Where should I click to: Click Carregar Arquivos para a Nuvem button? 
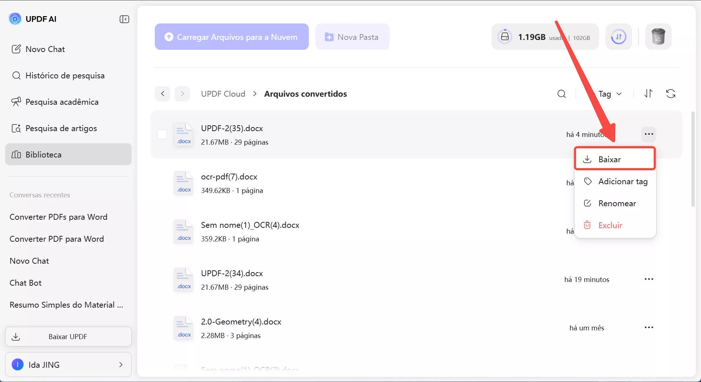click(x=231, y=37)
